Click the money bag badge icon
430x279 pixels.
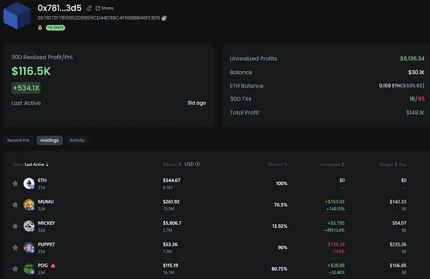pyautogui.click(x=40, y=27)
